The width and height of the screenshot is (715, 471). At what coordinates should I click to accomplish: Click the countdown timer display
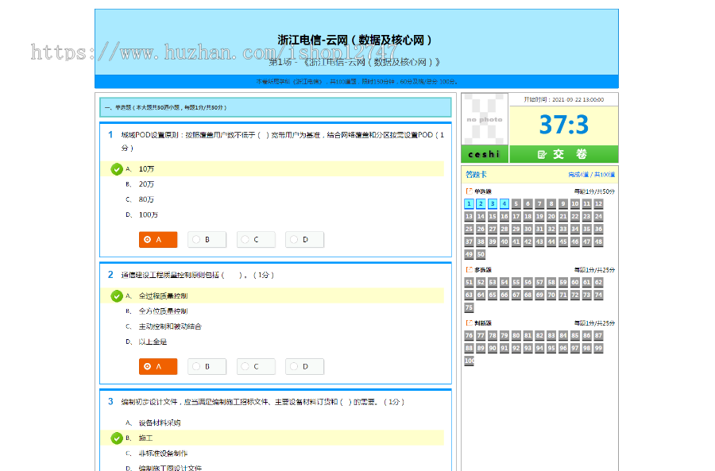(563, 125)
